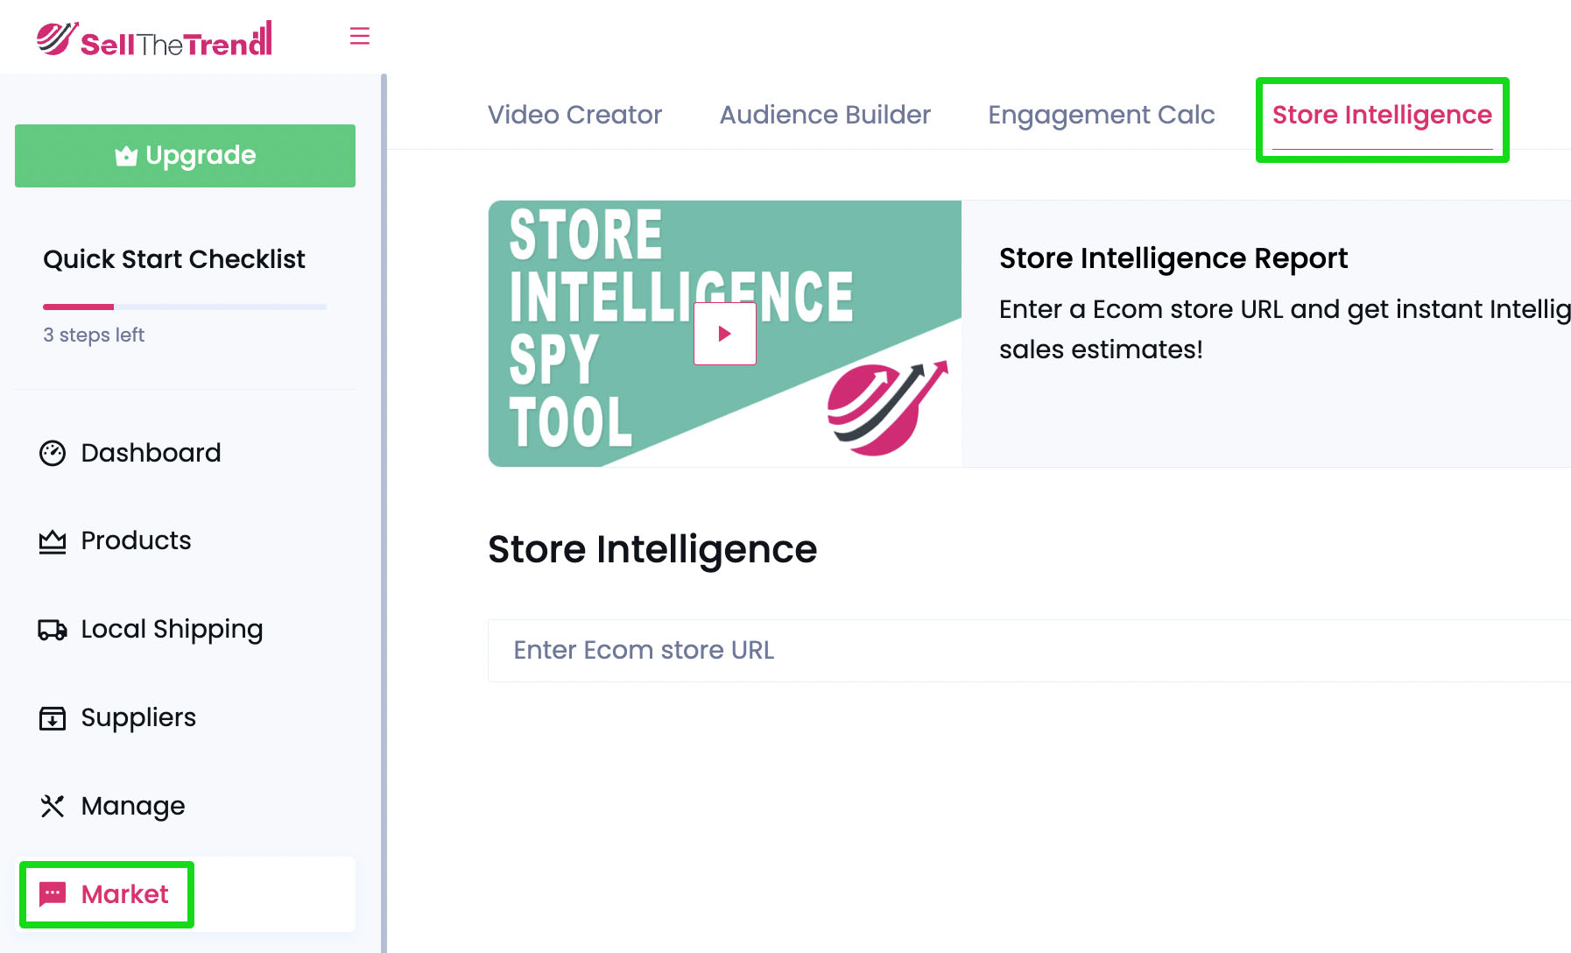The image size is (1571, 953).
Task: Click the SellTheTrend logo
Action: pos(154,39)
